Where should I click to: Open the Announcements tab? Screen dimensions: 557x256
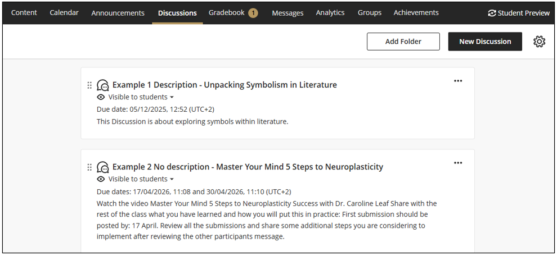[x=118, y=13]
